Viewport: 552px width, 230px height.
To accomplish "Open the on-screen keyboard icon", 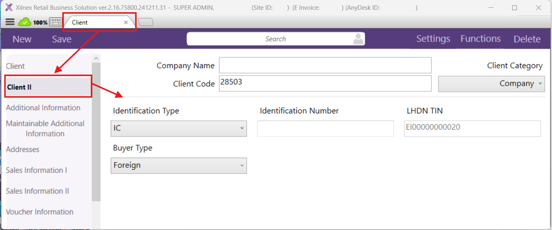I will (x=55, y=22).
